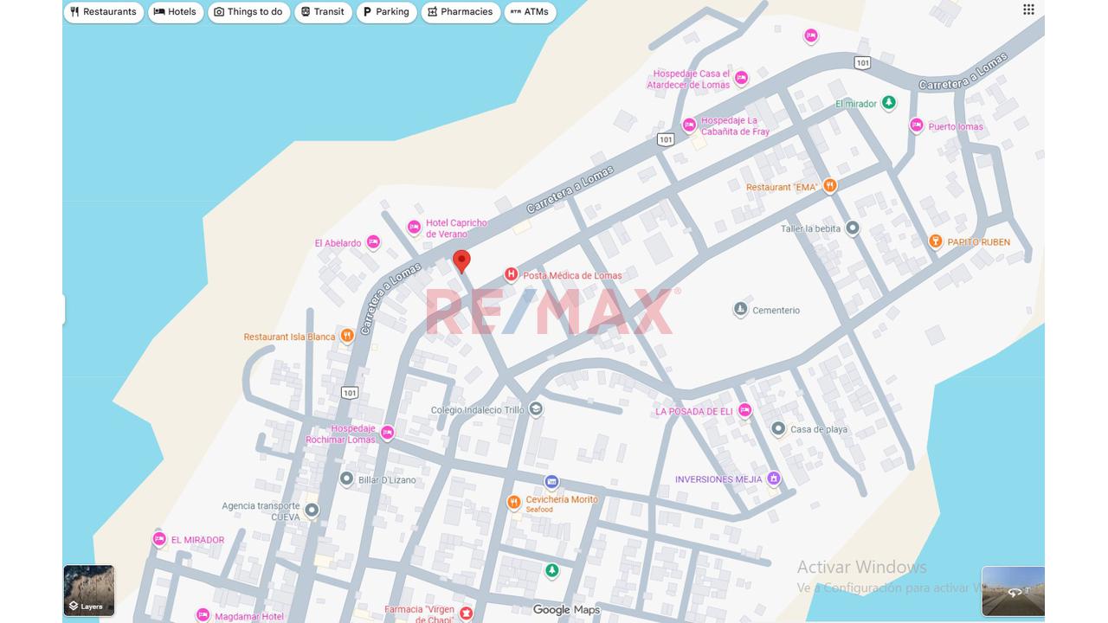Image resolution: width=1108 pixels, height=623 pixels.
Task: Click Hotel Capricho de Verano lodging icon
Action: [x=414, y=228]
